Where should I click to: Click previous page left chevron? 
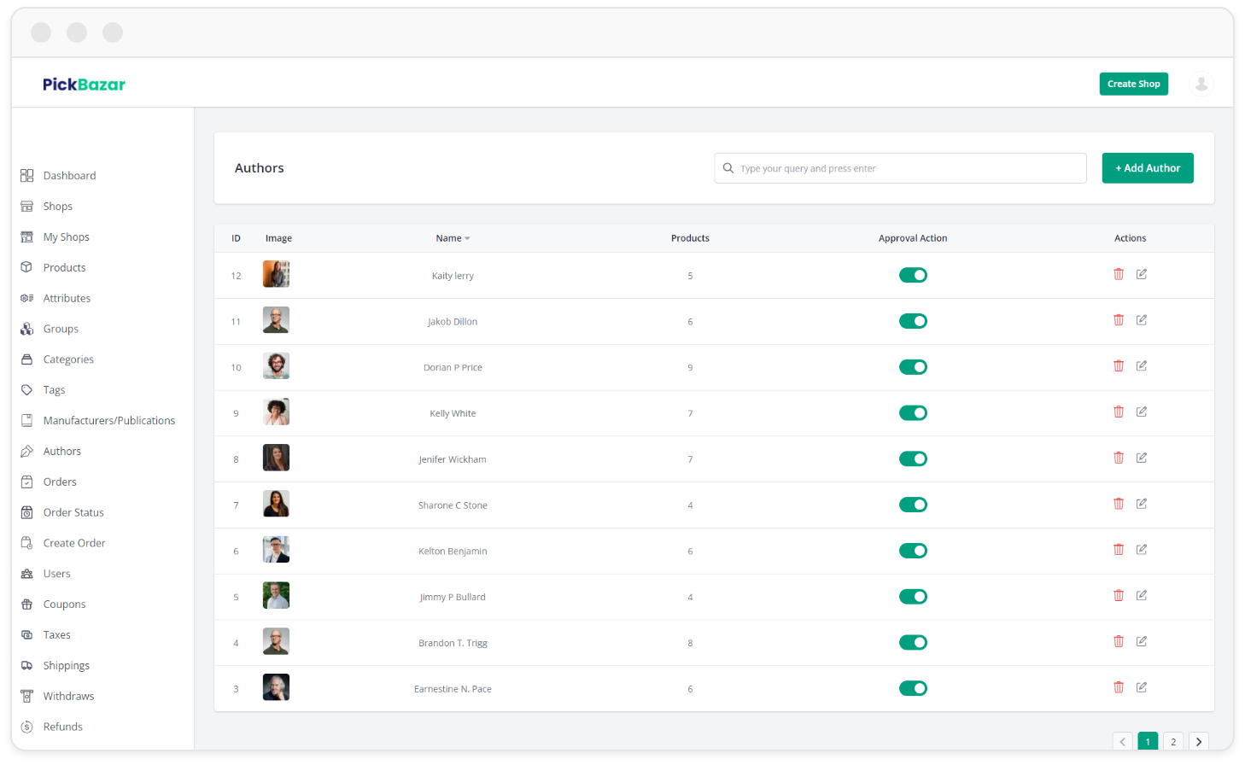(1122, 741)
